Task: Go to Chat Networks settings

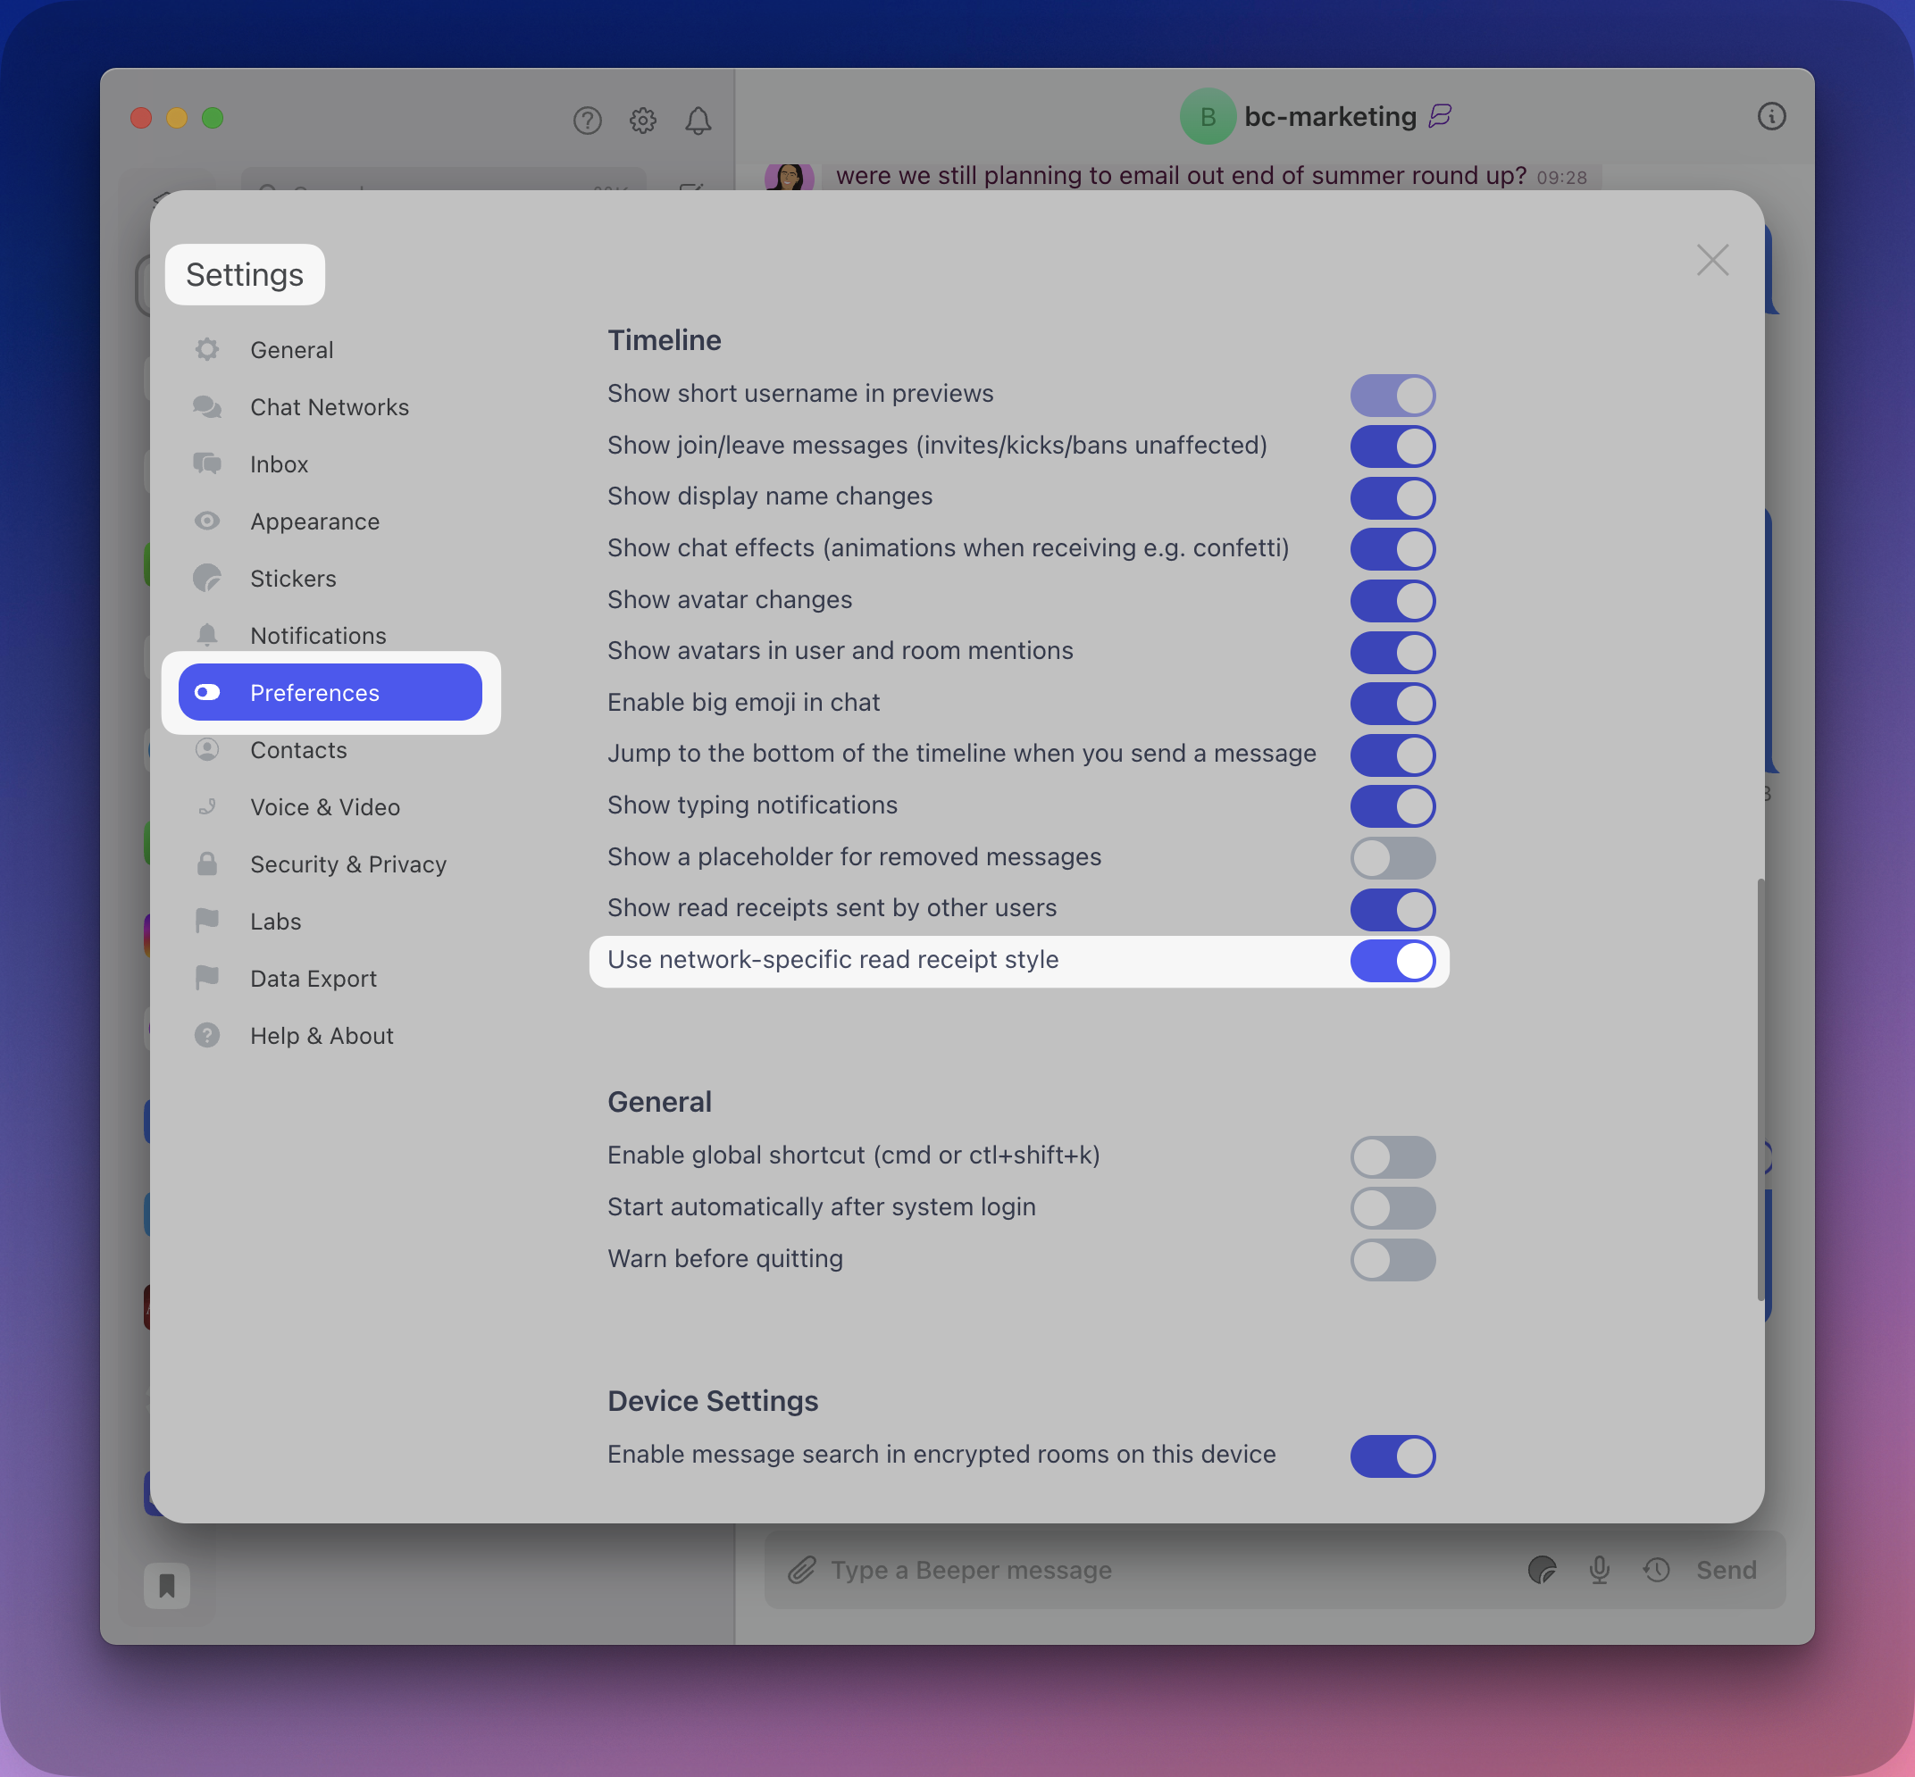Action: point(329,407)
